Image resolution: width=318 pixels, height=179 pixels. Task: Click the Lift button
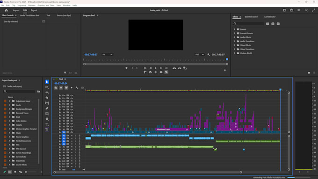coord(174,68)
